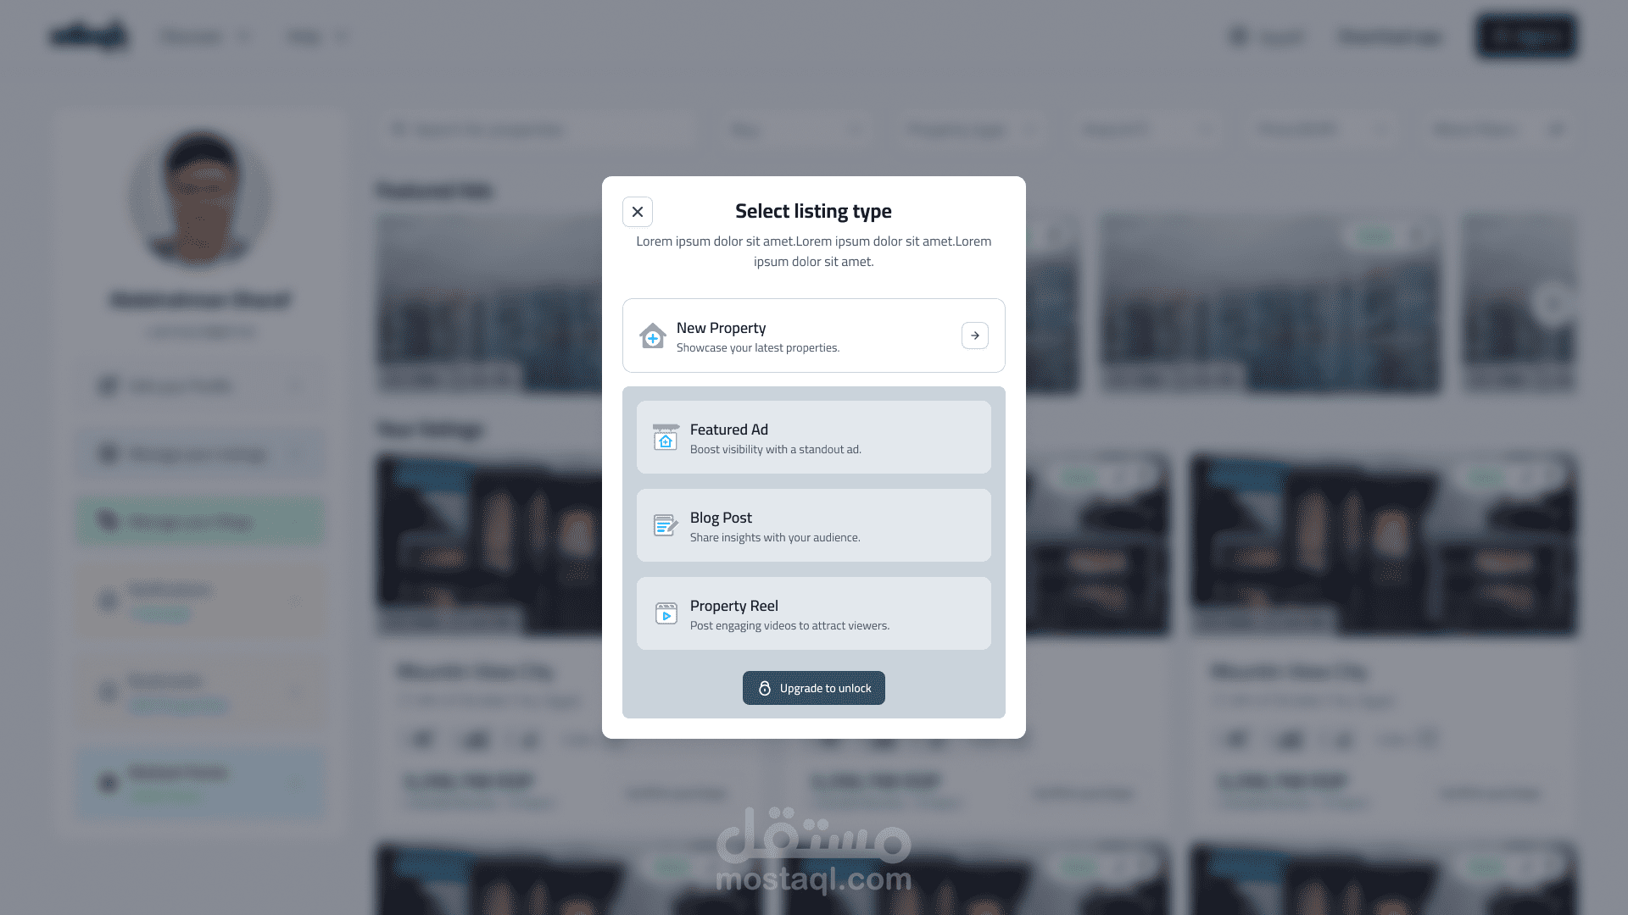Close the Select listing type dialog
Image resolution: width=1628 pixels, height=915 pixels.
click(x=638, y=212)
